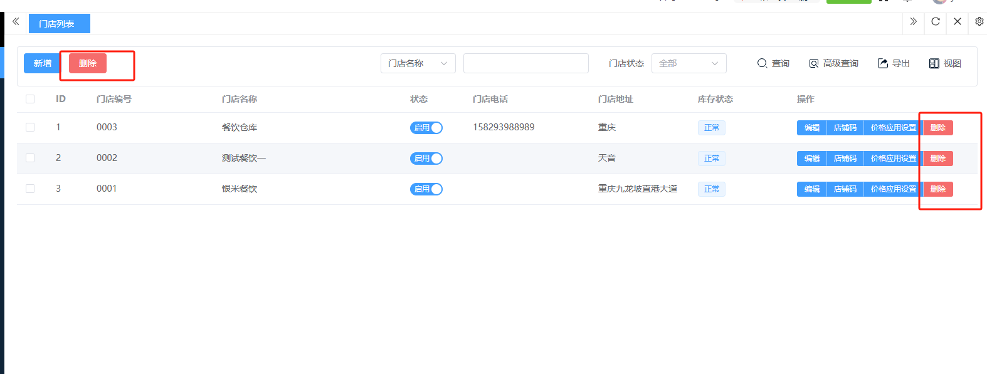Disable the 启用 switch for 测试餐饮一
Image resolution: width=987 pixels, height=374 pixels.
426,158
